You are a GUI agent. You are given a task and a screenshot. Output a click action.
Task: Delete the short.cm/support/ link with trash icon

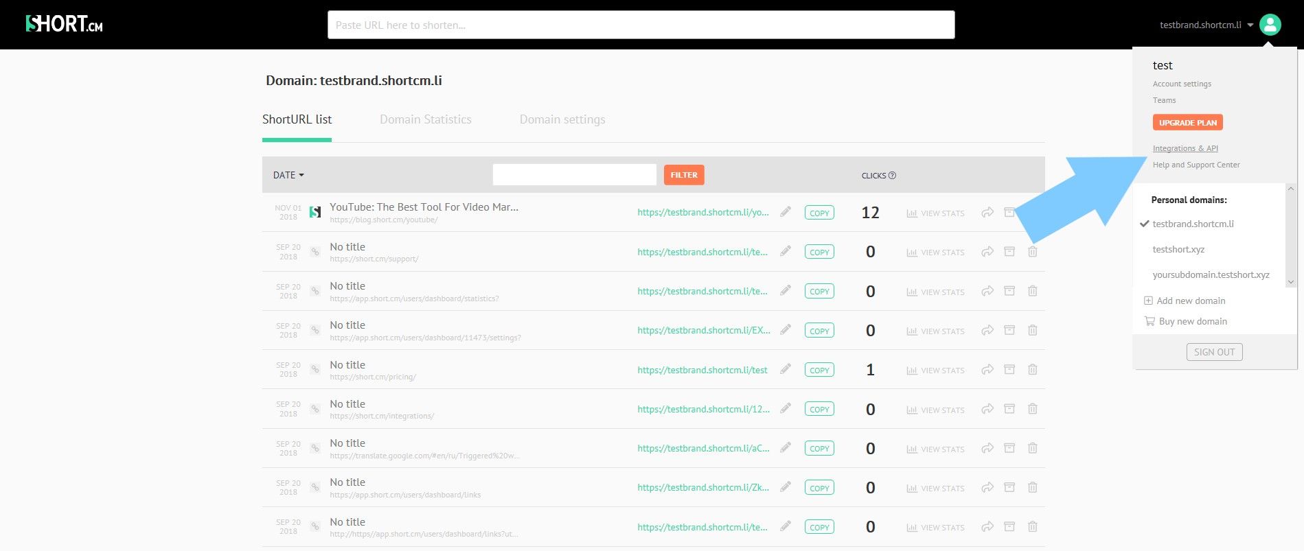(x=1032, y=251)
